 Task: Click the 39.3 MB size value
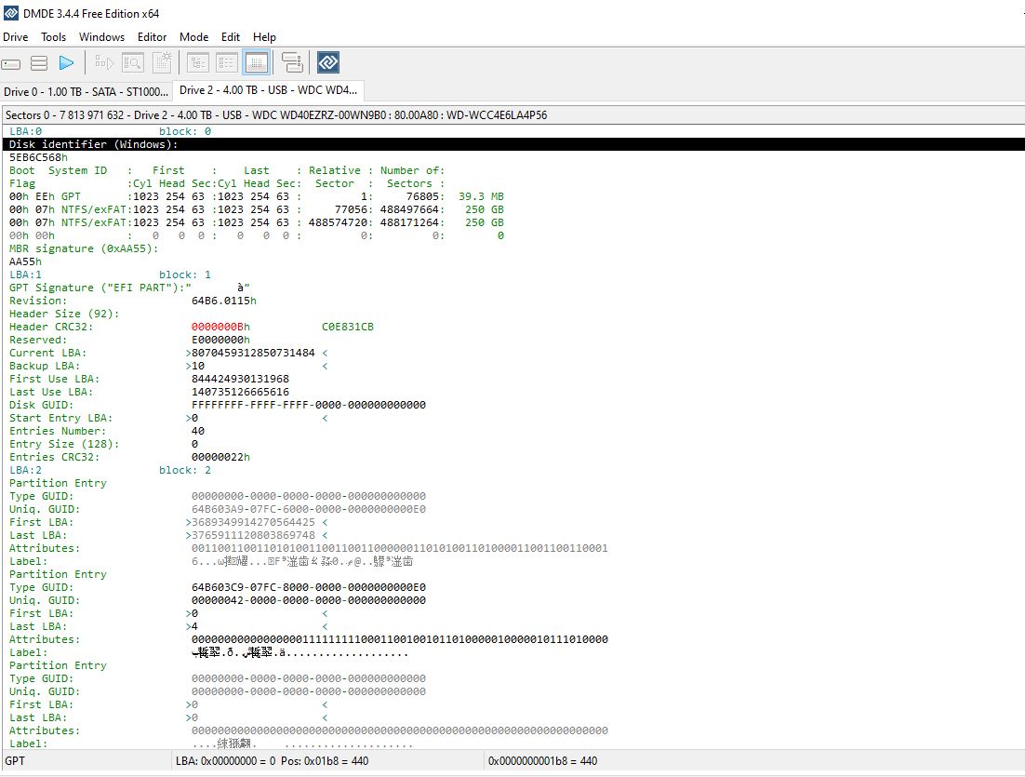481,197
